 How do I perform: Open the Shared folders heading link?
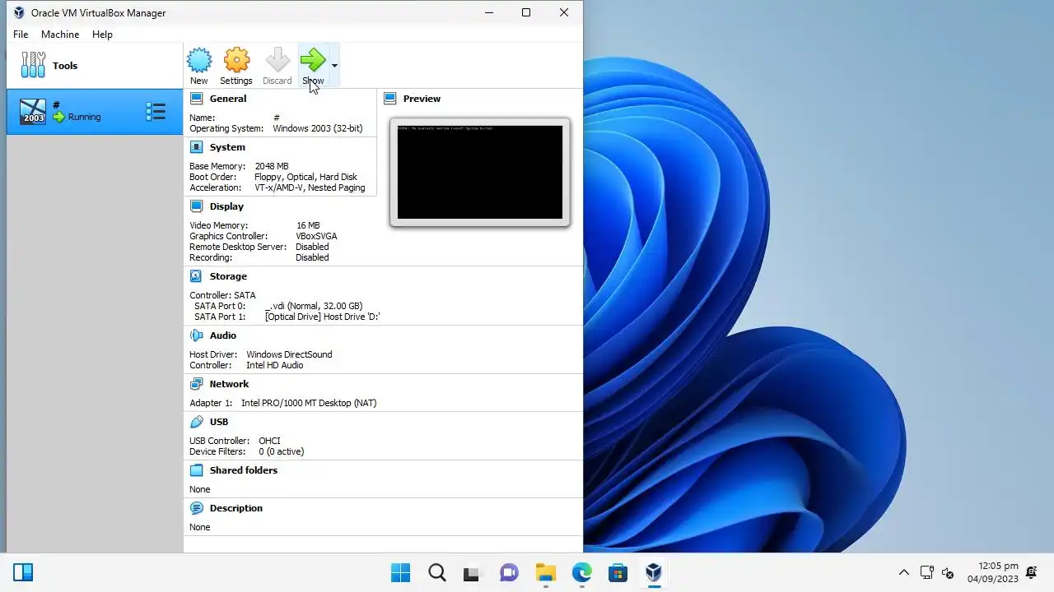[244, 470]
